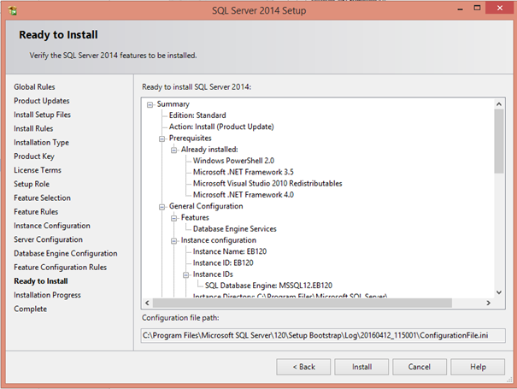Select the Windows PowerShell 2.0 row

[233, 161]
